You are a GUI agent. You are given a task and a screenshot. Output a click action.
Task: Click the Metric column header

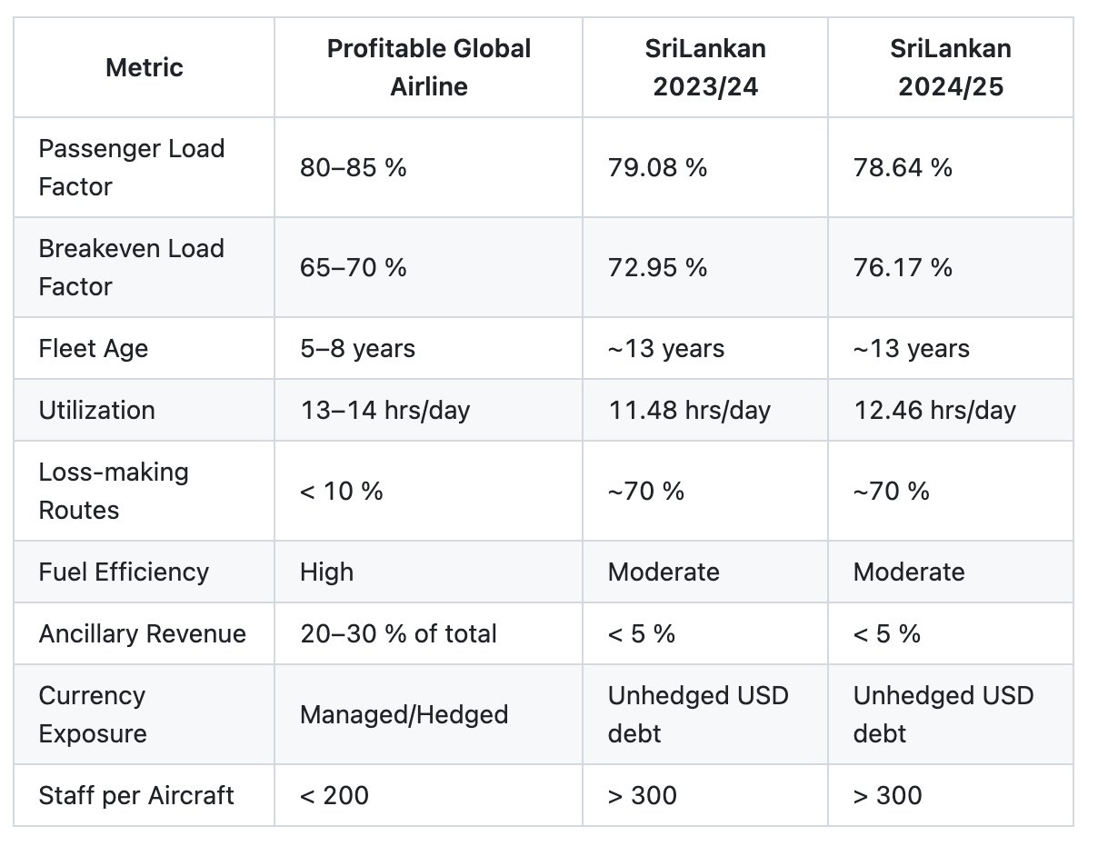click(144, 67)
